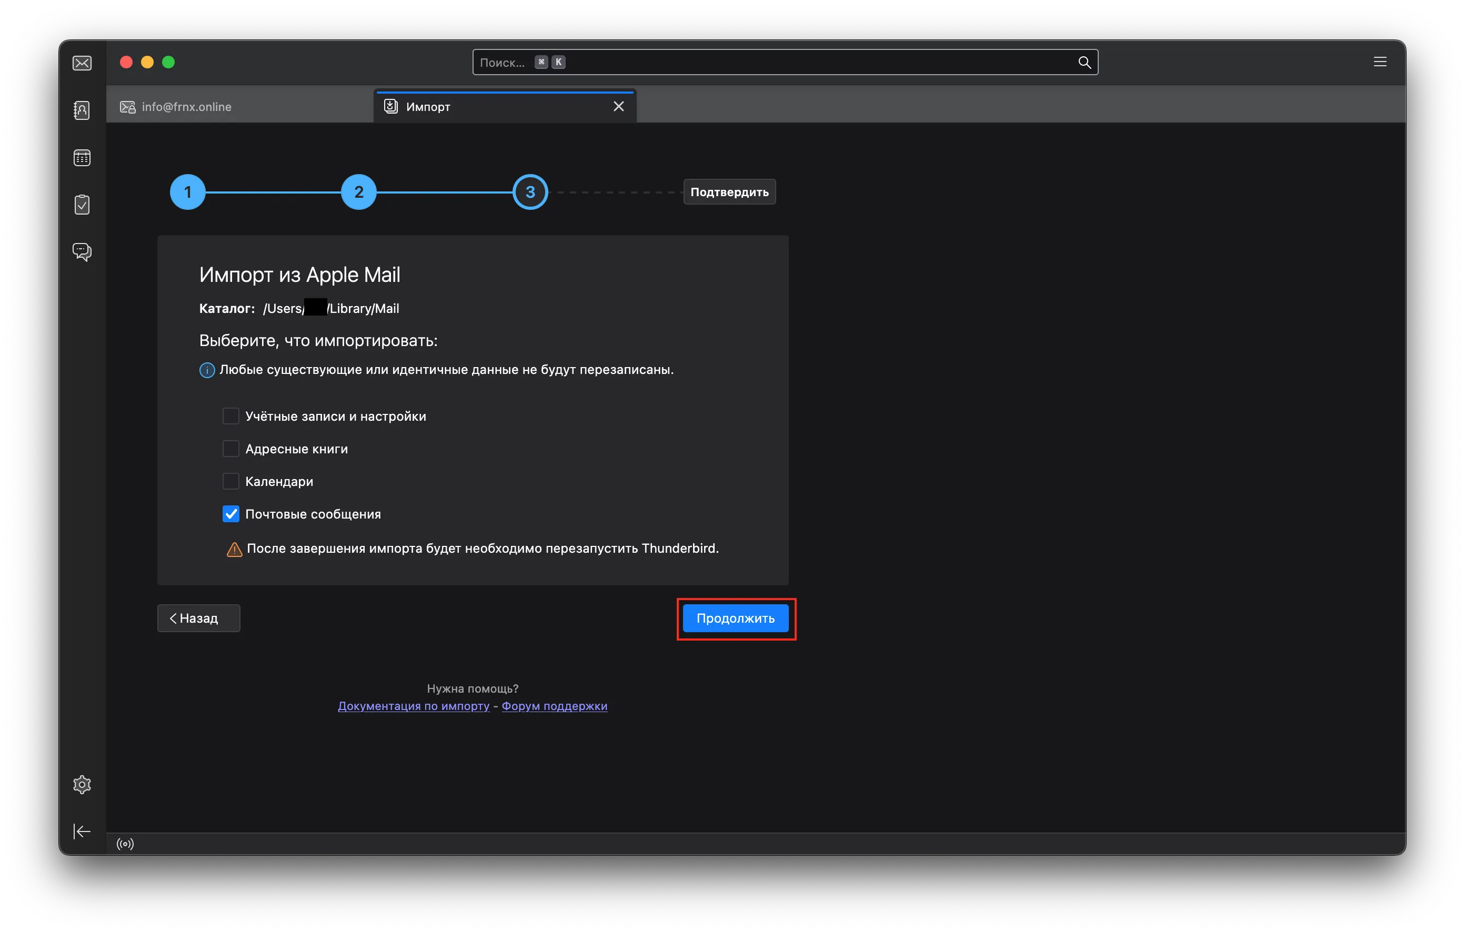Open the Calendar sidebar icon
1465x933 pixels.
82,158
